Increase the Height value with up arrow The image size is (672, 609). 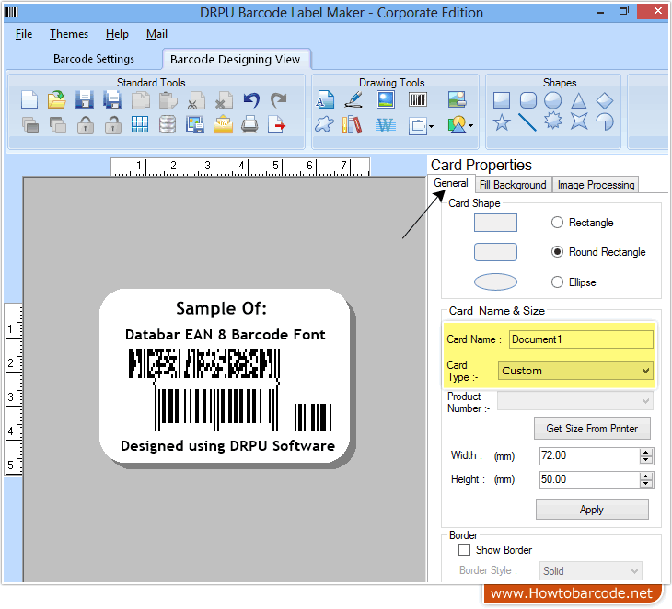point(646,476)
